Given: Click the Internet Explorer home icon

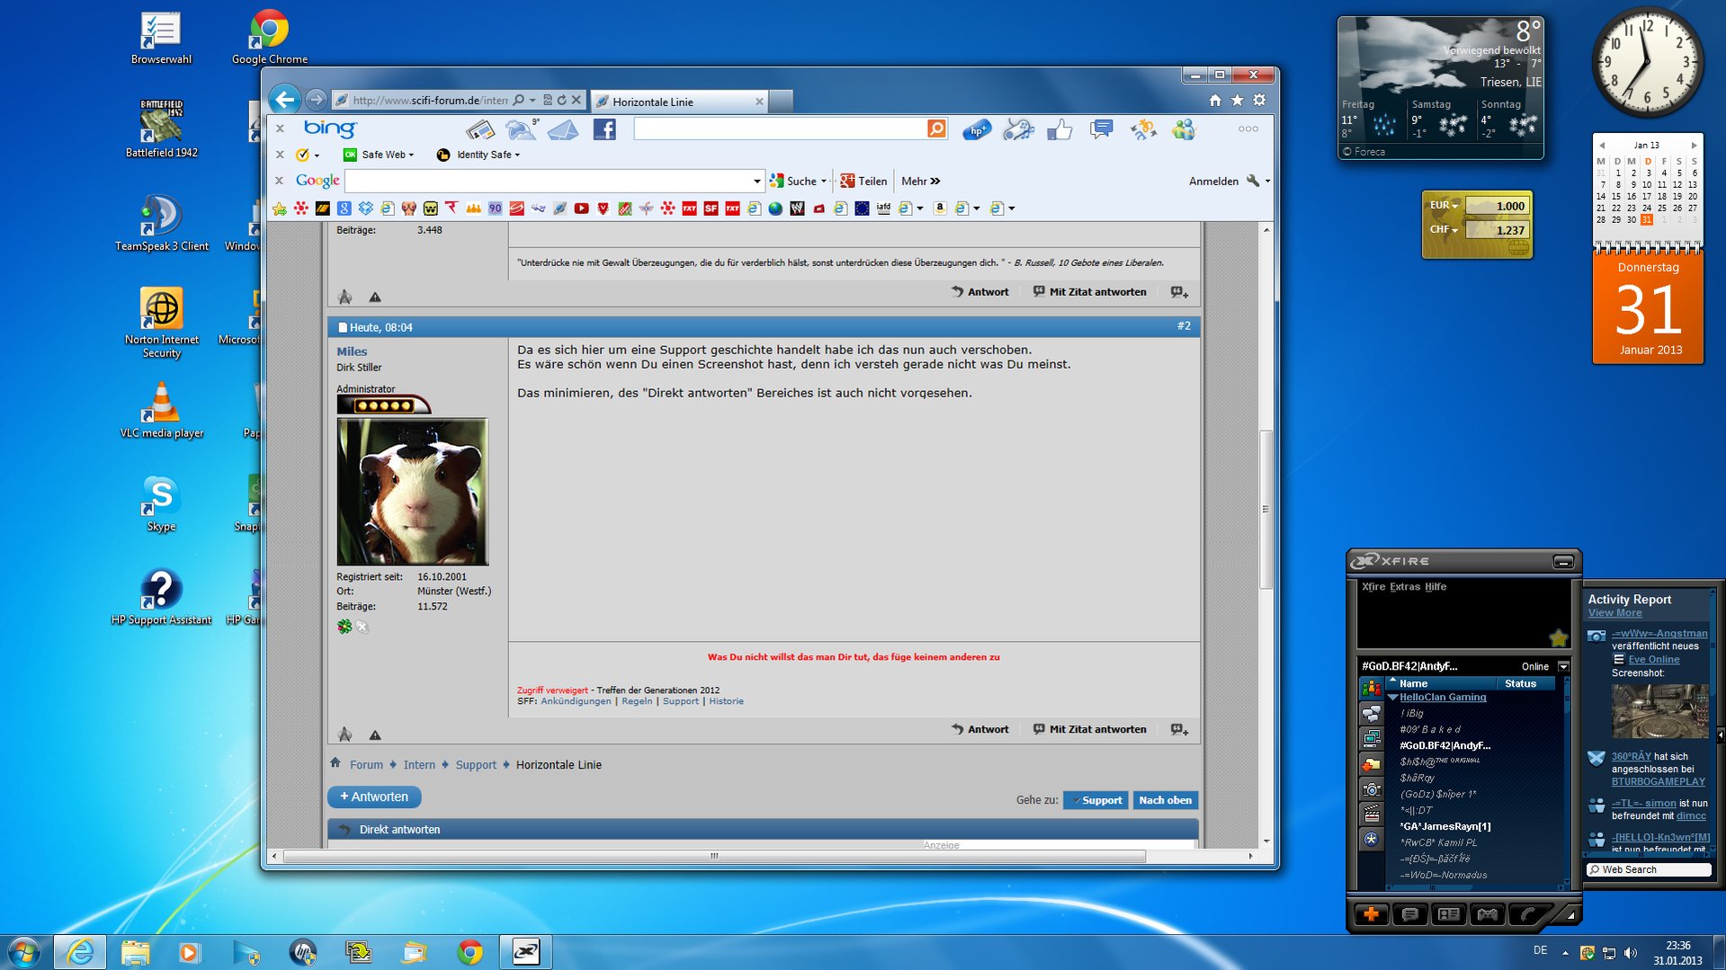Looking at the screenshot, I should click(x=1215, y=101).
